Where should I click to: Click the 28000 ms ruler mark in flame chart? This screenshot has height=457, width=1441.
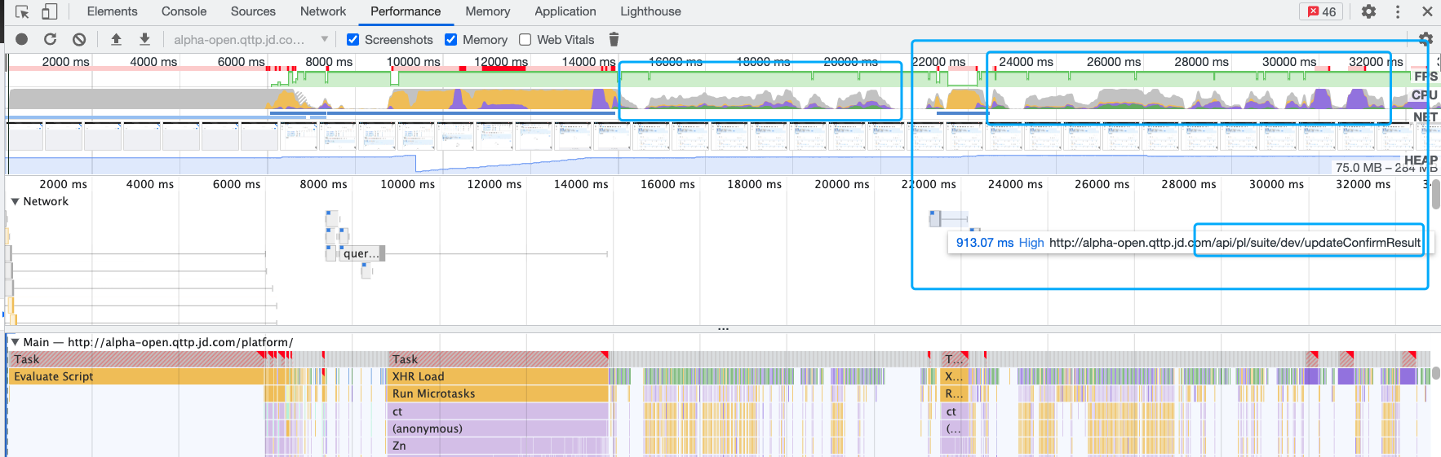tap(1189, 184)
